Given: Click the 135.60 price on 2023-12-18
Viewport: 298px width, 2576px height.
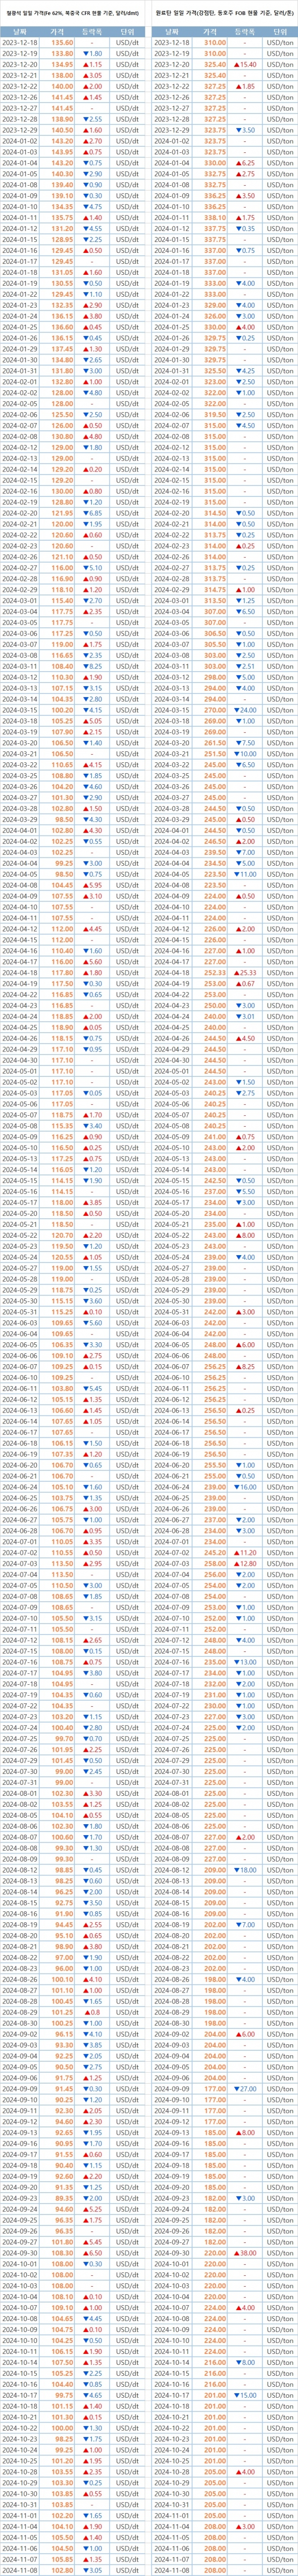Looking at the screenshot, I should click(x=63, y=43).
